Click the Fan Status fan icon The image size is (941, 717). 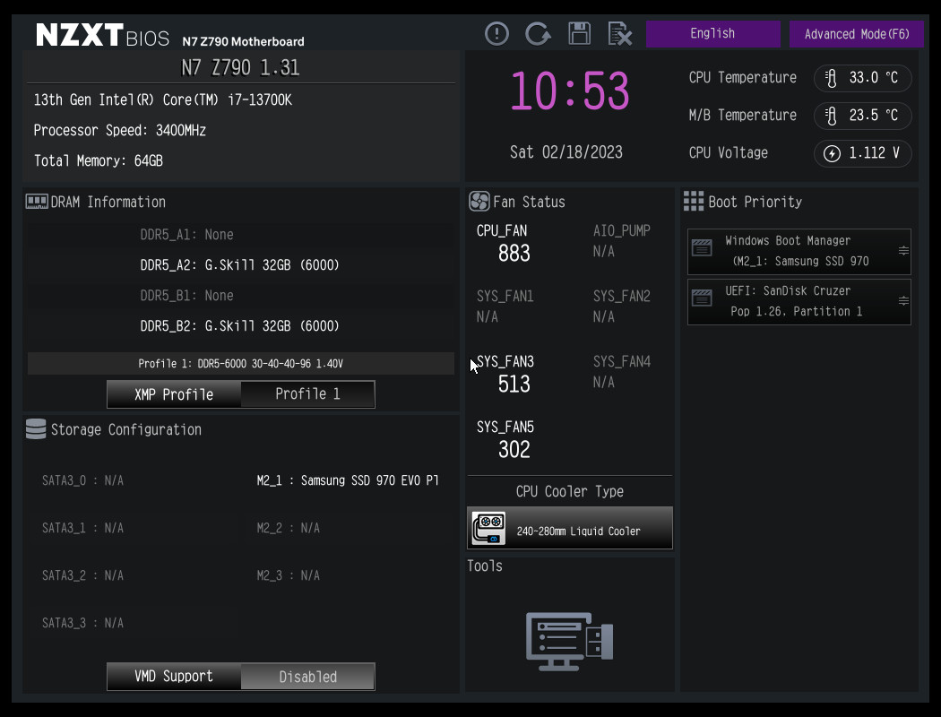pyautogui.click(x=479, y=202)
